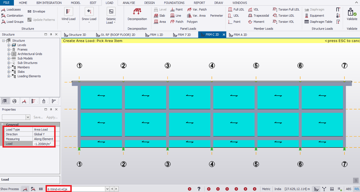Viewport: 360px width, 192px height.
Task: Open the loadcase selector dropdown arrow
Action: (108, 189)
